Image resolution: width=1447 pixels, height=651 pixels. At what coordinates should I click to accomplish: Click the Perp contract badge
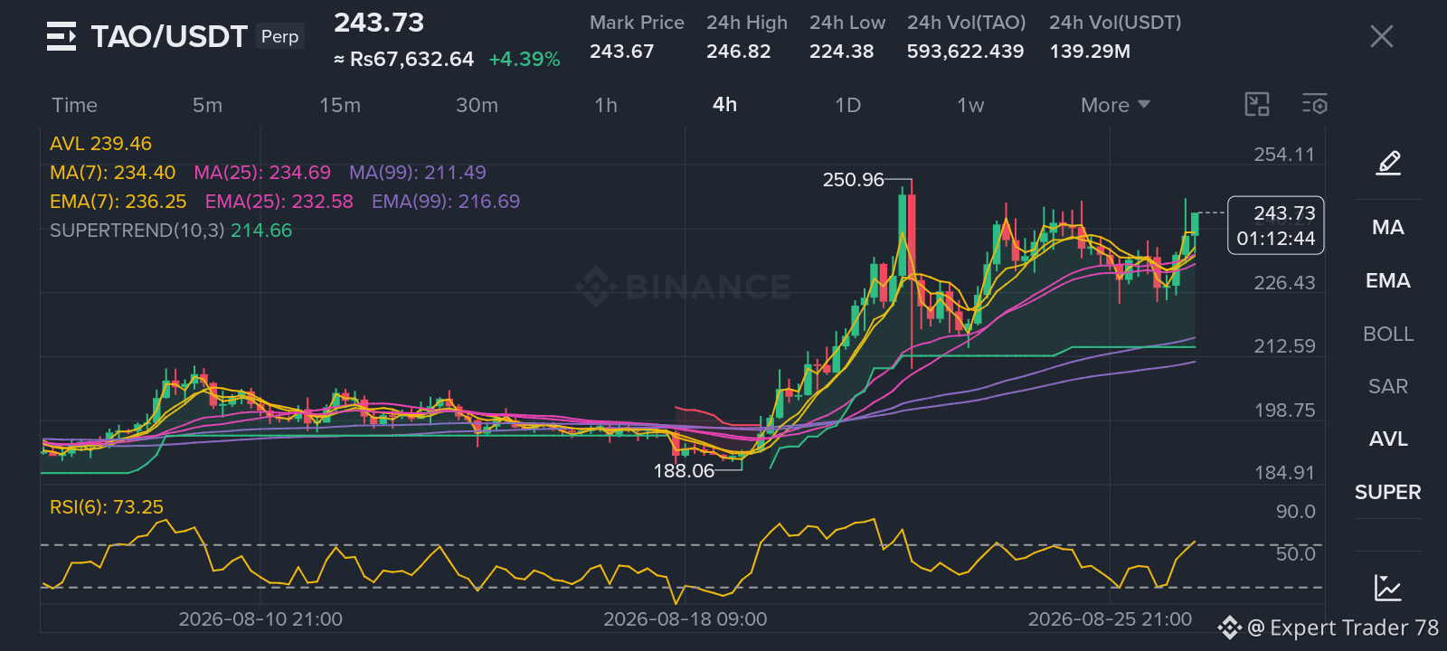pyautogui.click(x=279, y=36)
